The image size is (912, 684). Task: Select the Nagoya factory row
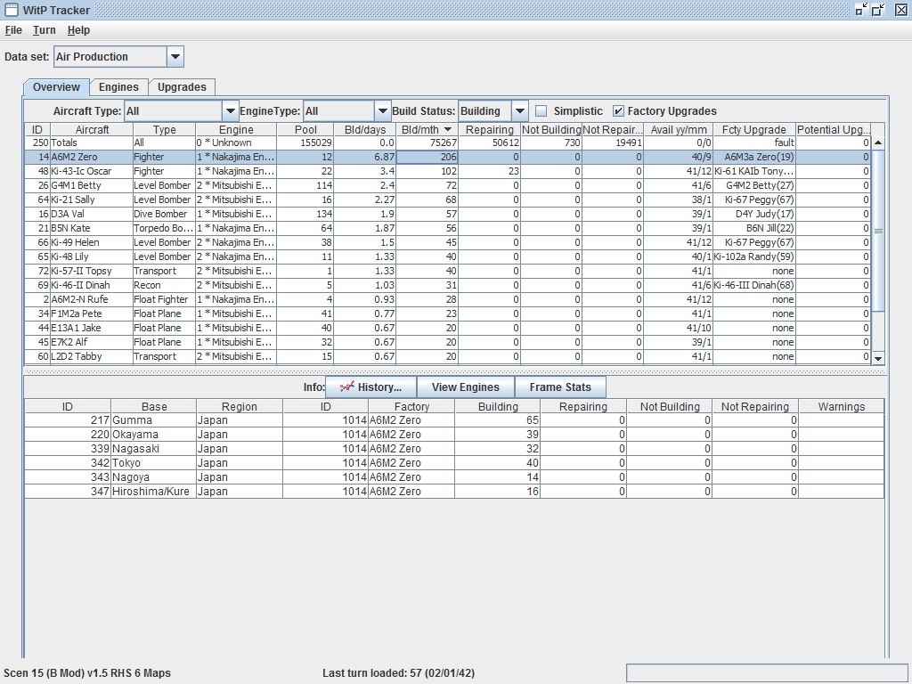tap(454, 477)
